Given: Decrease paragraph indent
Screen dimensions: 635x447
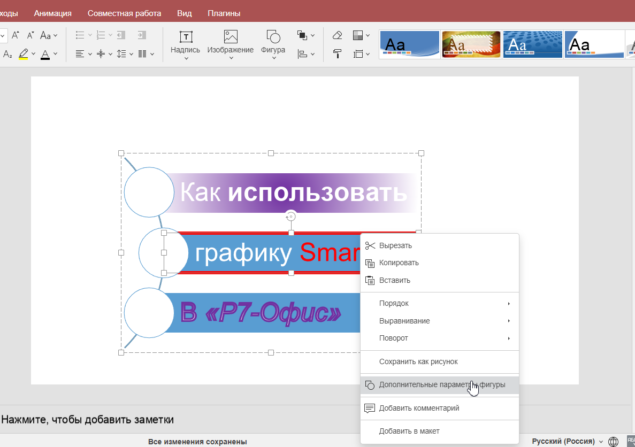Looking at the screenshot, I should pos(121,35).
